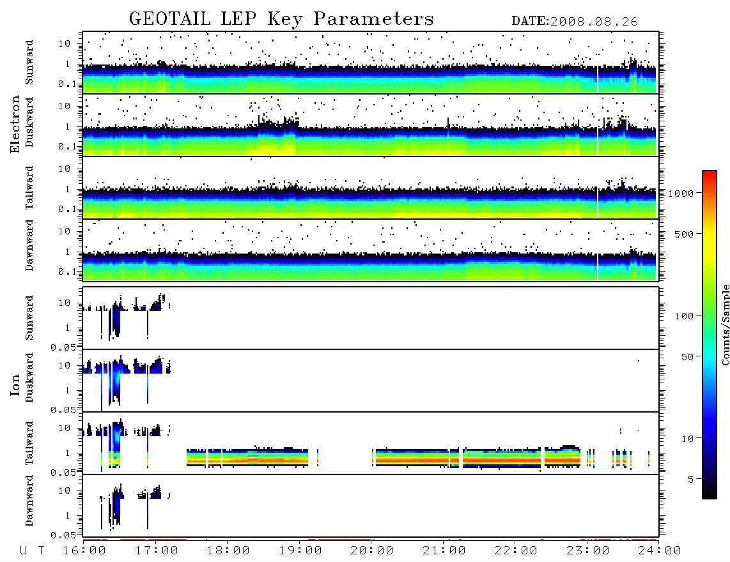Click the 19:00 time tick label
Image resolution: width=730 pixels, height=562 pixels.
coord(300,551)
